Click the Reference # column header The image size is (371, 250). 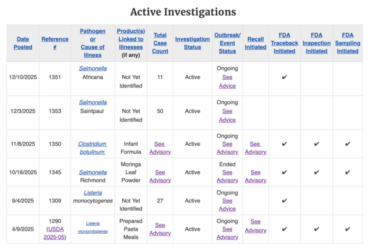[54, 43]
